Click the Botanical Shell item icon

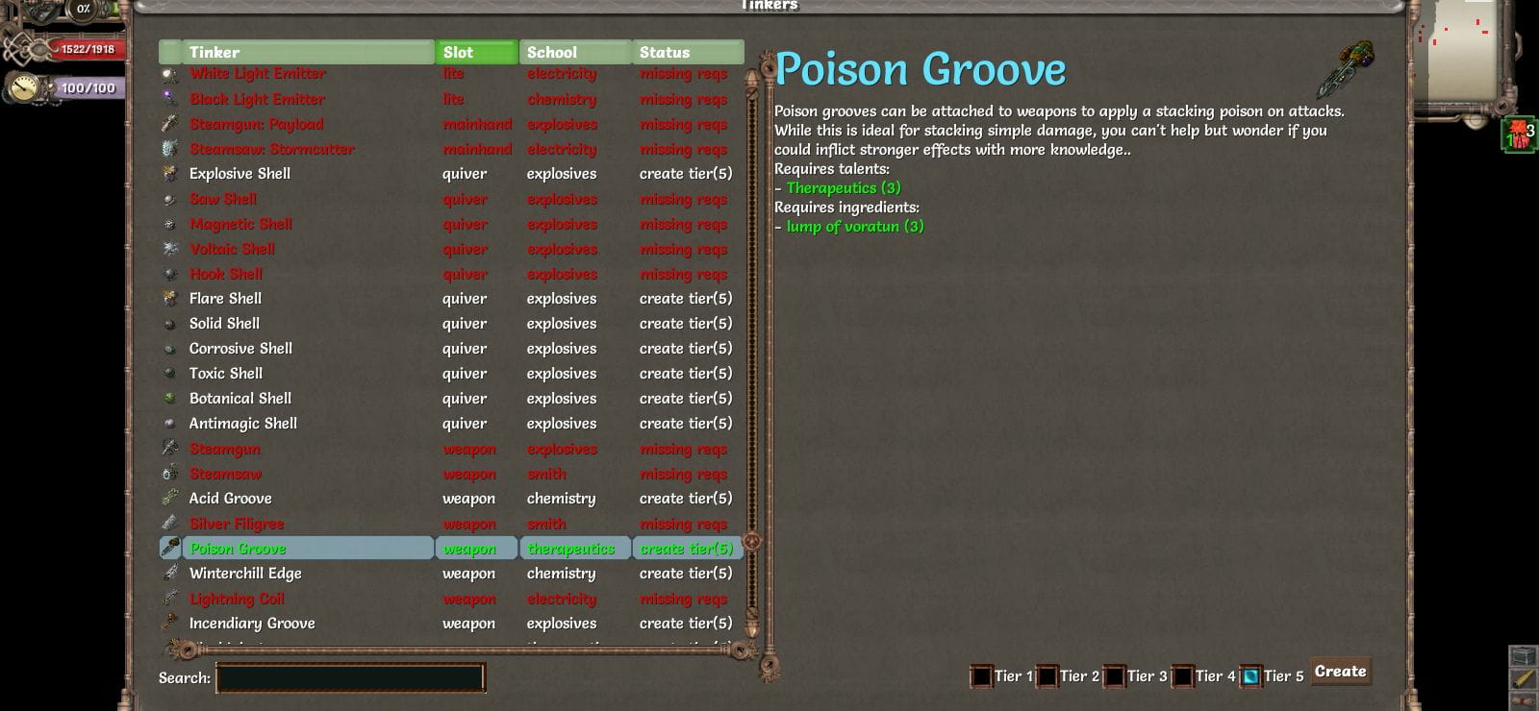point(170,399)
